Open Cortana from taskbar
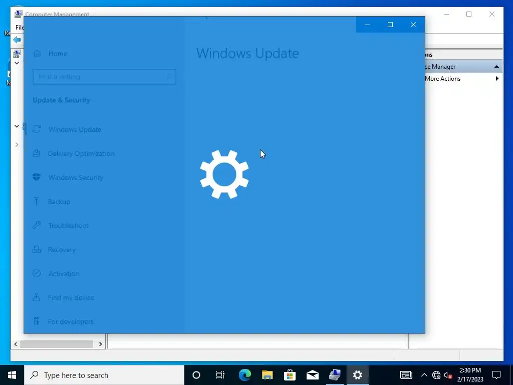The width and height of the screenshot is (513, 385). pos(196,375)
